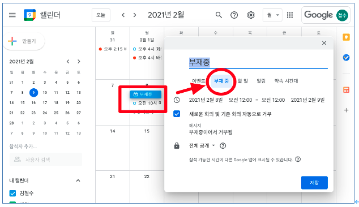Edit the 부재중 title field
The width and height of the screenshot is (359, 207).
click(x=258, y=62)
